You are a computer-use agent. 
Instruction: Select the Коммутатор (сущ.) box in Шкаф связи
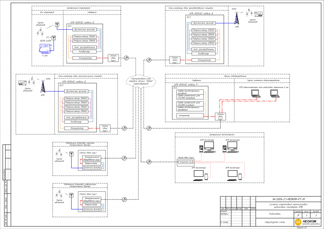(186, 162)
